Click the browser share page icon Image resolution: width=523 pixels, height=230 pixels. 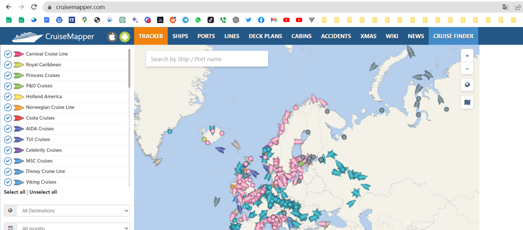[518, 7]
